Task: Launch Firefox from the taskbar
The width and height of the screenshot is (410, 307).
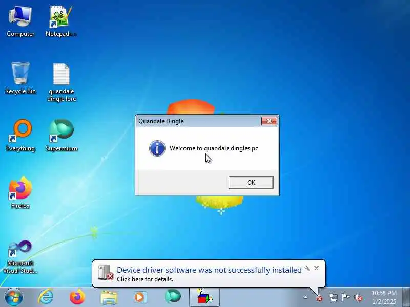Action: (x=77, y=297)
